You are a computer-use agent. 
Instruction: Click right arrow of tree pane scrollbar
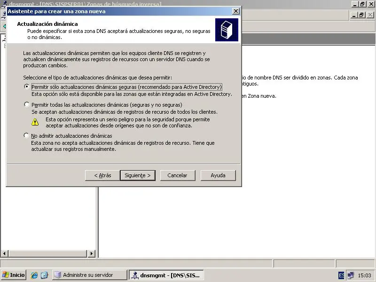(x=91, y=253)
